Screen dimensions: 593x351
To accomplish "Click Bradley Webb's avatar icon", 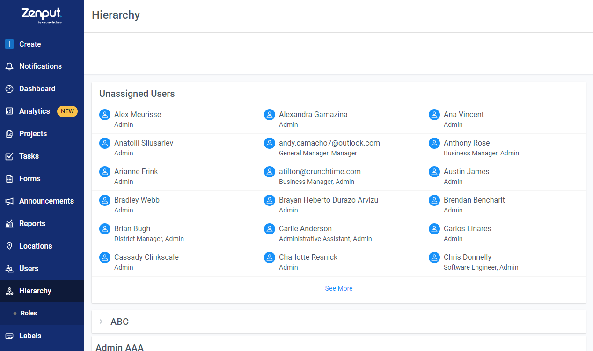I will pyautogui.click(x=105, y=200).
